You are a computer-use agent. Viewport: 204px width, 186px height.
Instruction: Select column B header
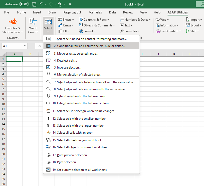(30, 54)
